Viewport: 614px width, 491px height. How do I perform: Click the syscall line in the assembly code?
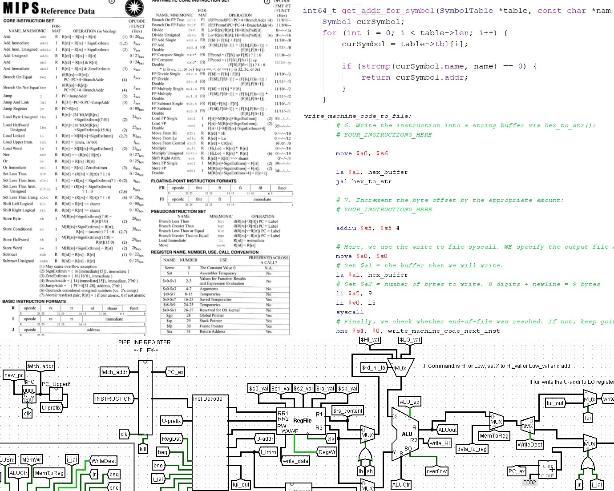(x=350, y=312)
